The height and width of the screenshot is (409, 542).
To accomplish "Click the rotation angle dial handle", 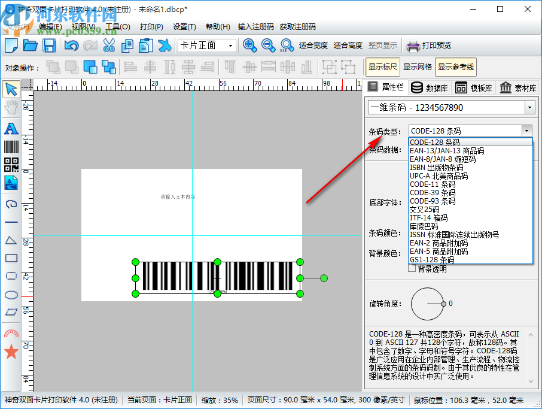I will [443, 304].
